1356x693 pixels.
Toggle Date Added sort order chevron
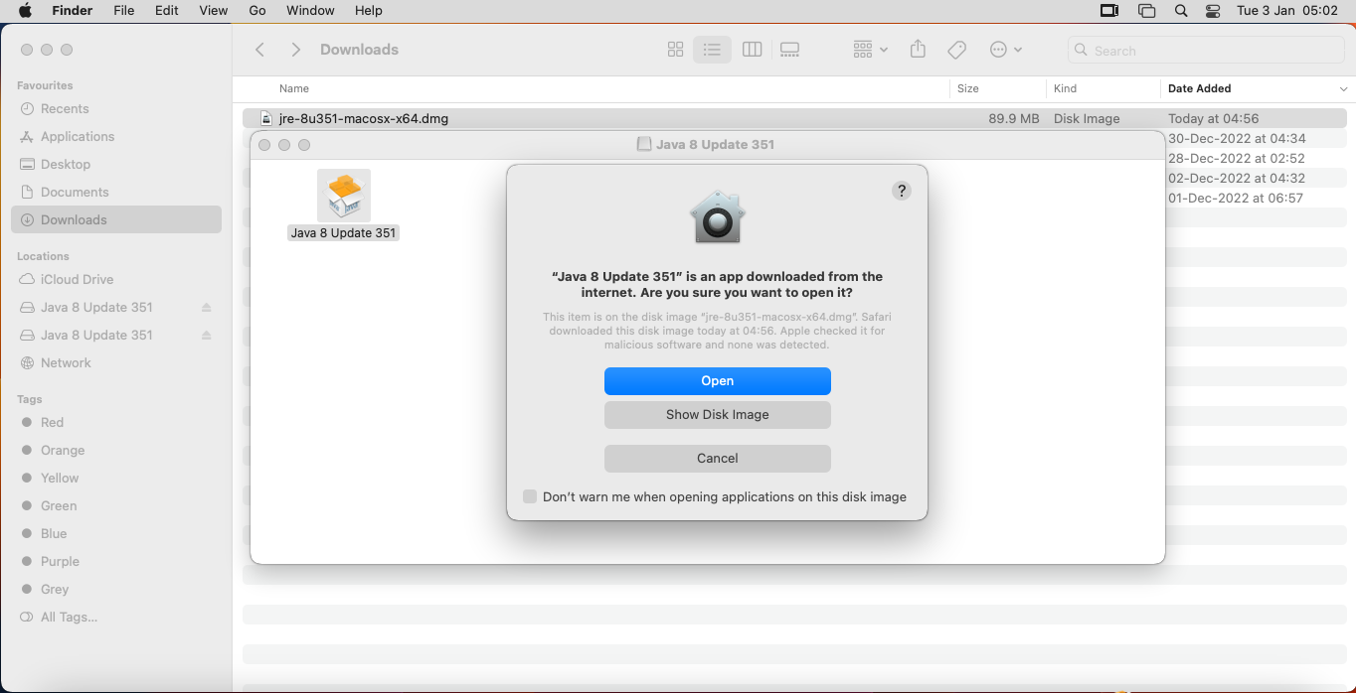[x=1344, y=89]
